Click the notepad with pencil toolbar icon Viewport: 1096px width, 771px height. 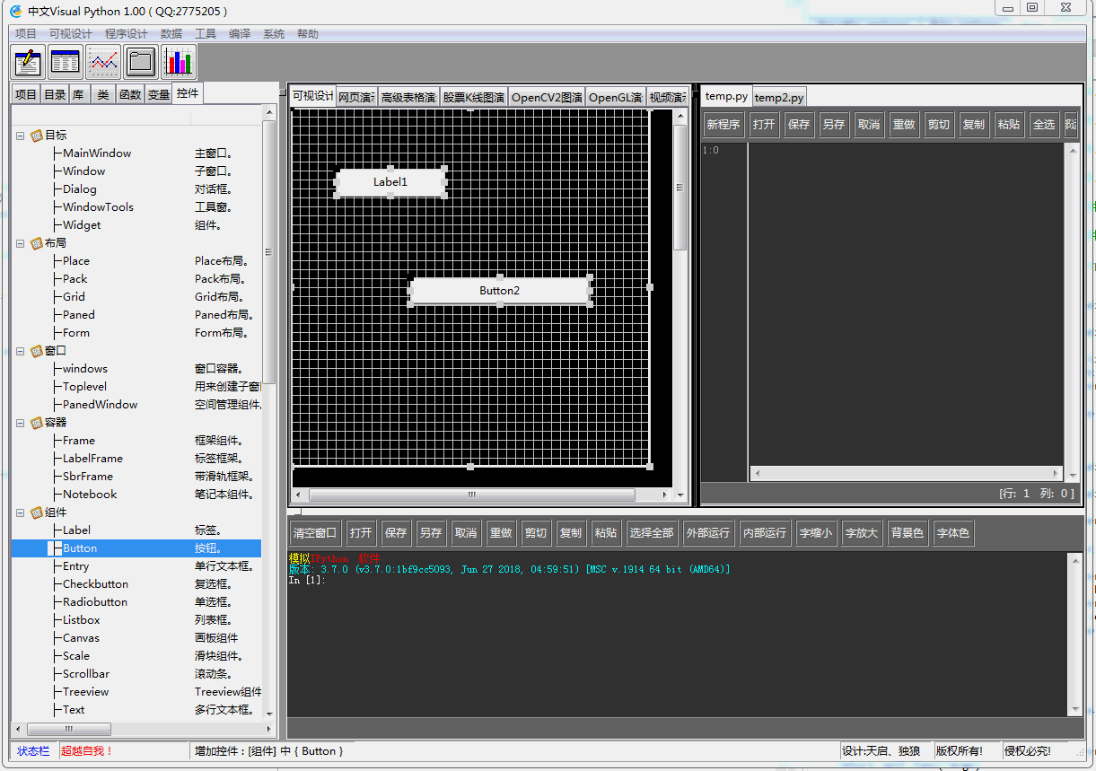pyautogui.click(x=29, y=62)
